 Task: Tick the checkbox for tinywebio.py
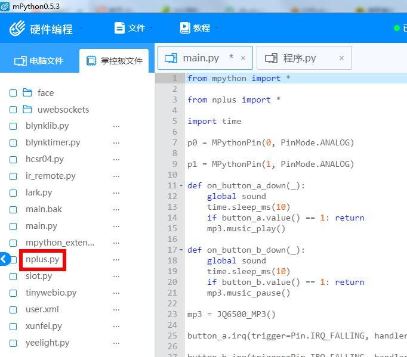(x=13, y=293)
